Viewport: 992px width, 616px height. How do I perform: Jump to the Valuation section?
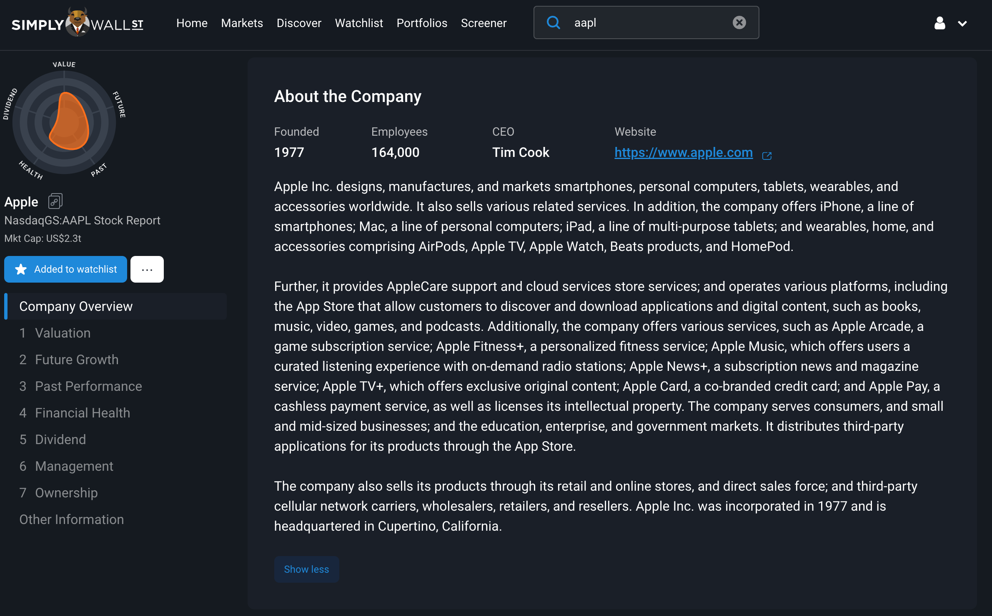(x=63, y=333)
